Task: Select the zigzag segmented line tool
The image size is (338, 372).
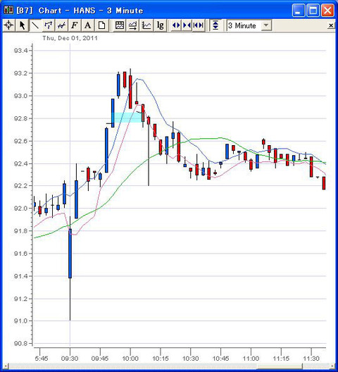Action: 49,25
